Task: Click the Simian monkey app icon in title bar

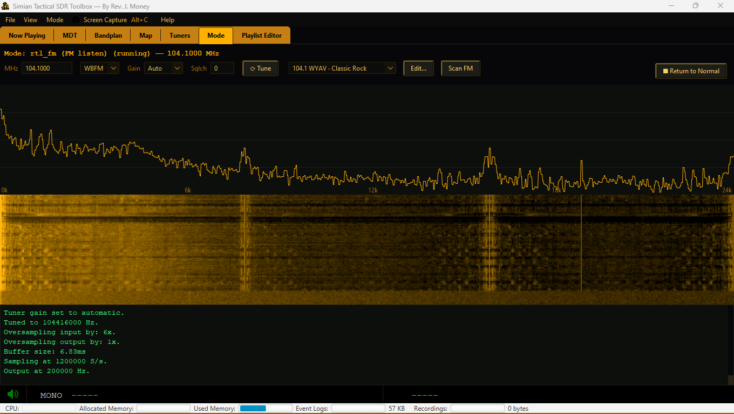Action: (5, 6)
